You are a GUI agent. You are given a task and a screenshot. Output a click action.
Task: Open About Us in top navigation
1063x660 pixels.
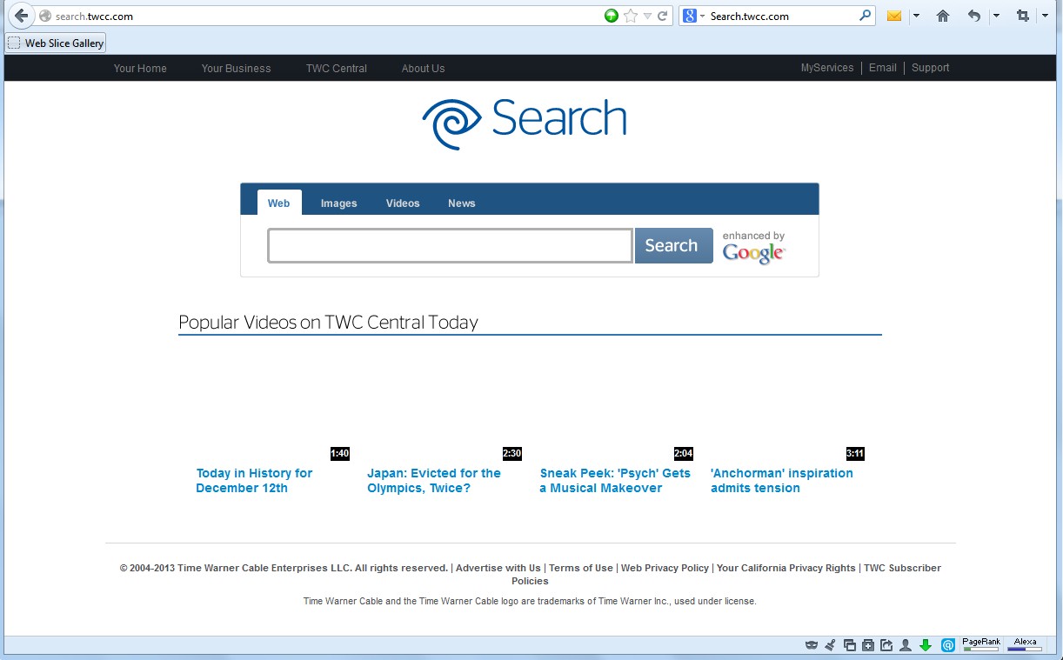[423, 68]
